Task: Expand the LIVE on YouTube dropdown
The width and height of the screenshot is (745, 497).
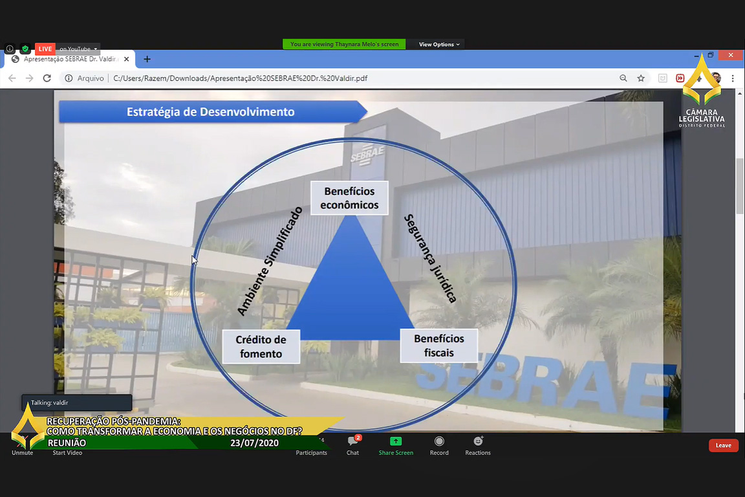Action: pos(78,49)
